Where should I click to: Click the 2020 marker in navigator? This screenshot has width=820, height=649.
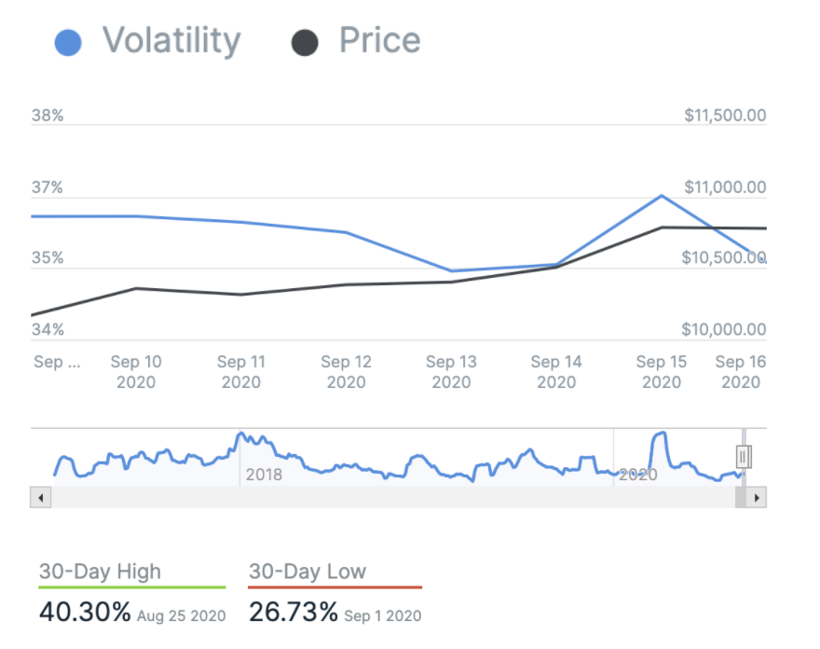pyautogui.click(x=638, y=475)
